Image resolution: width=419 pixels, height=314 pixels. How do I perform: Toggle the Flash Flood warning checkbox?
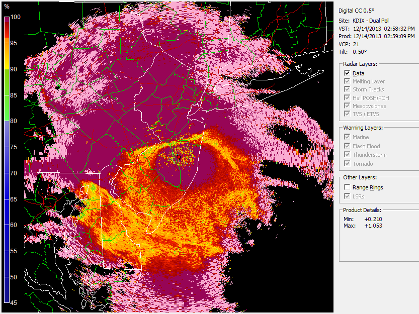click(x=347, y=146)
